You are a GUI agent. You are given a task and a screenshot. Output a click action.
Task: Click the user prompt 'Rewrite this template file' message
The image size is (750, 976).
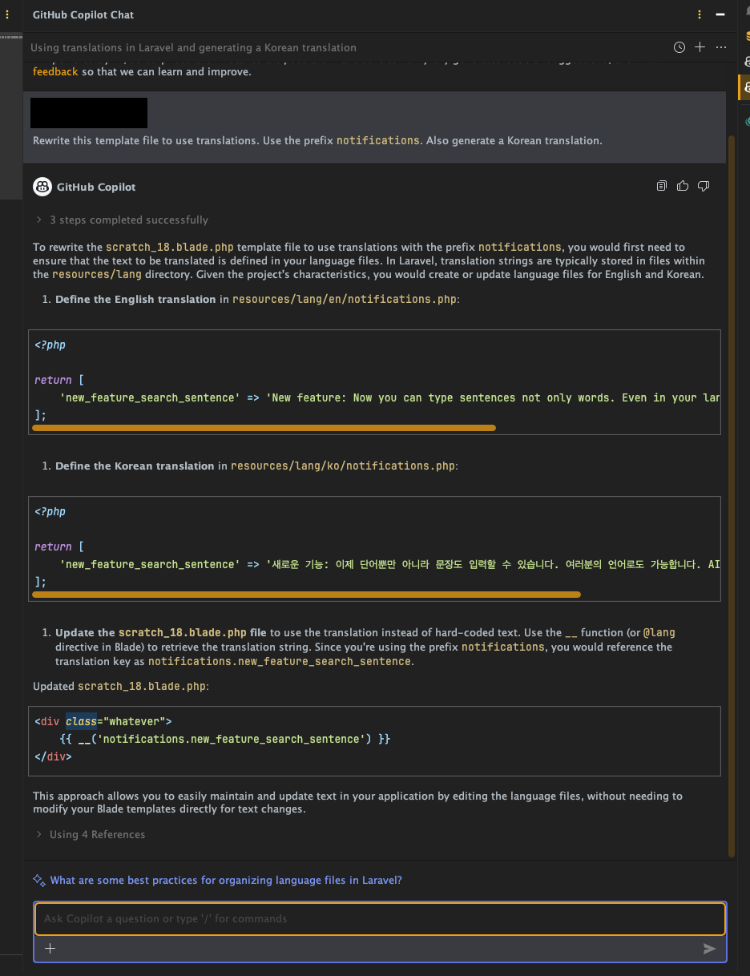click(x=317, y=140)
